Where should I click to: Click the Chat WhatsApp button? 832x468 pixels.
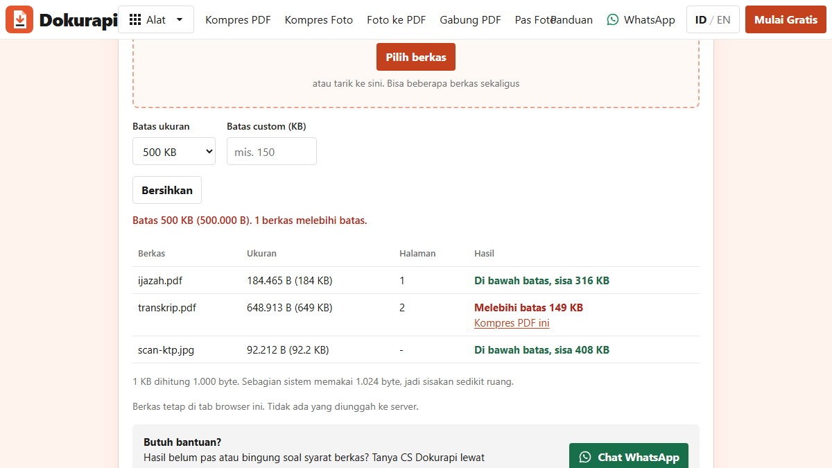(629, 457)
